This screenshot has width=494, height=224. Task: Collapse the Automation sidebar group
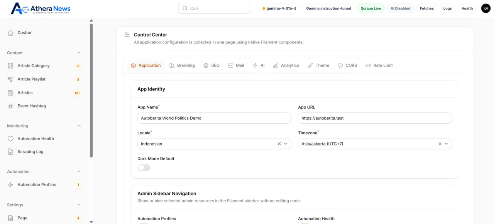[x=79, y=172]
